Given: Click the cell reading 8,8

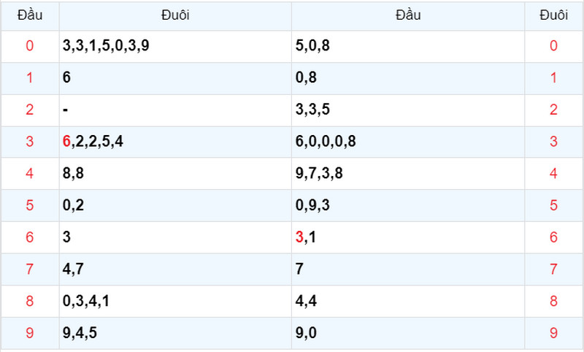Looking at the screenshot, I should click(x=175, y=173).
